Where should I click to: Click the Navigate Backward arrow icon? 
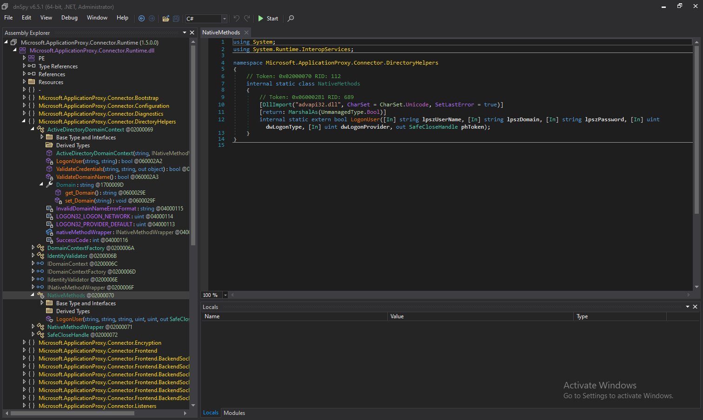(142, 19)
